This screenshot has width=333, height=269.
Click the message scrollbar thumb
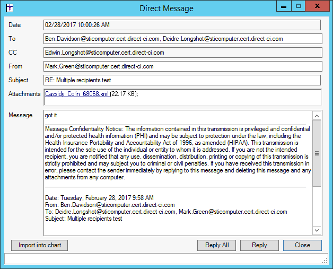pyautogui.click(x=317, y=153)
